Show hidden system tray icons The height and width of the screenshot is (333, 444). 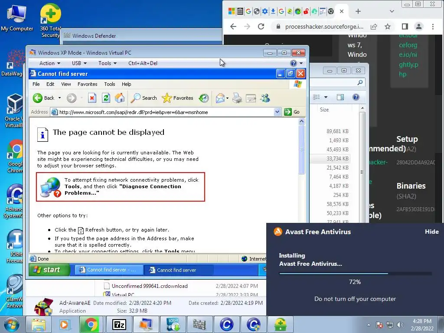[x=369, y=325]
